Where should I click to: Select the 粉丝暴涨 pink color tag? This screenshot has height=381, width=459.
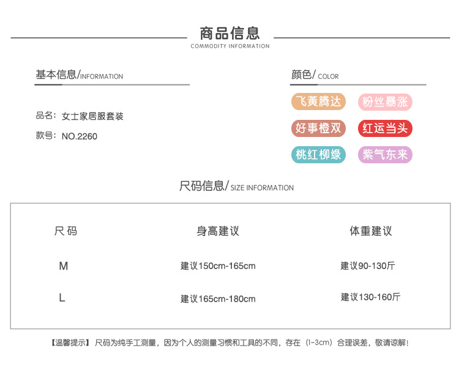385,102
